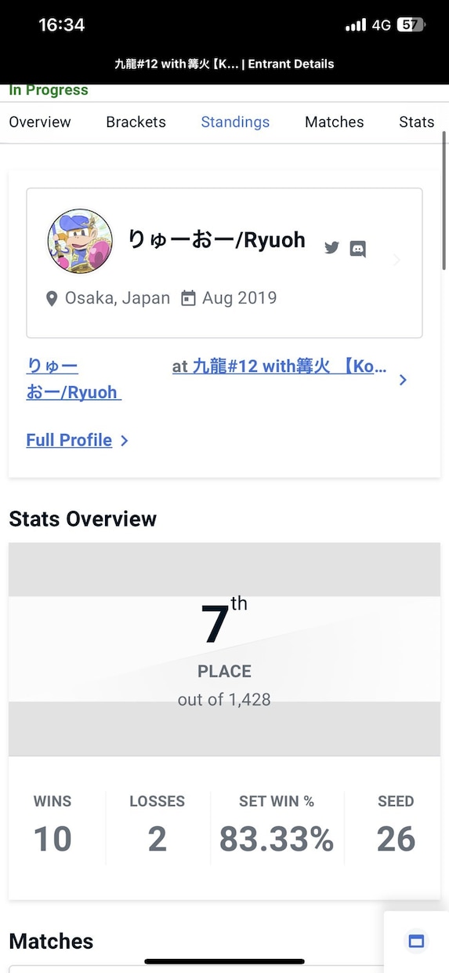Select the Stats tab
Viewport: 449px width, 973px height.
[416, 122]
